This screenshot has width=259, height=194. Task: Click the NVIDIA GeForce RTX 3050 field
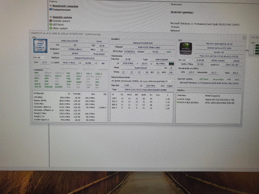coord(219,48)
